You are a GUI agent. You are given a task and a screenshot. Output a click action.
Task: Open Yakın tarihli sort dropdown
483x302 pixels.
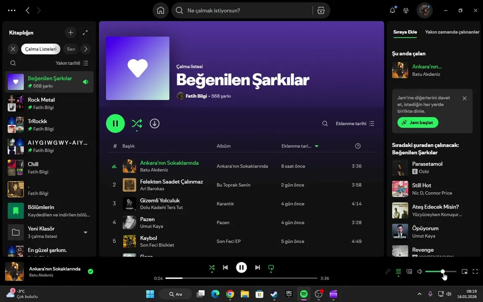point(72,63)
